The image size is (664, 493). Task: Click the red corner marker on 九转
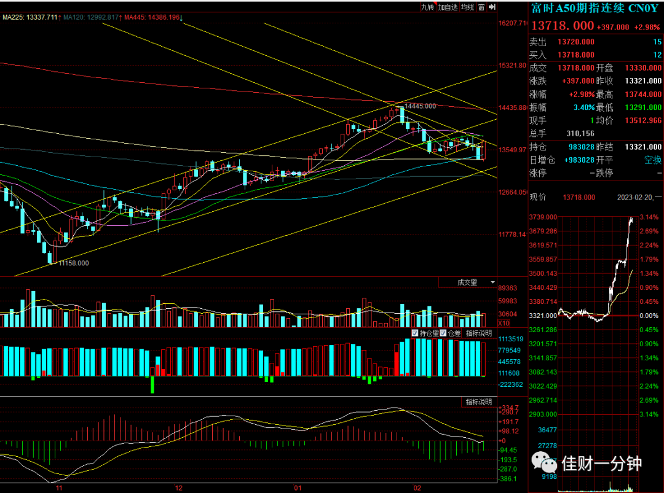point(435,5)
